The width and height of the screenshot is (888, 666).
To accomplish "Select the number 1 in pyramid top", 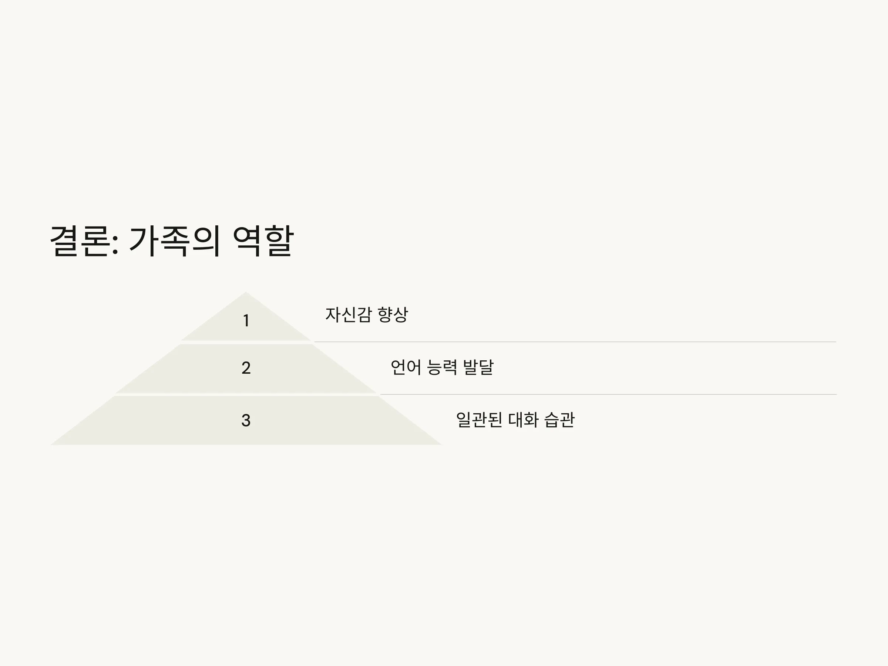I will (x=246, y=321).
